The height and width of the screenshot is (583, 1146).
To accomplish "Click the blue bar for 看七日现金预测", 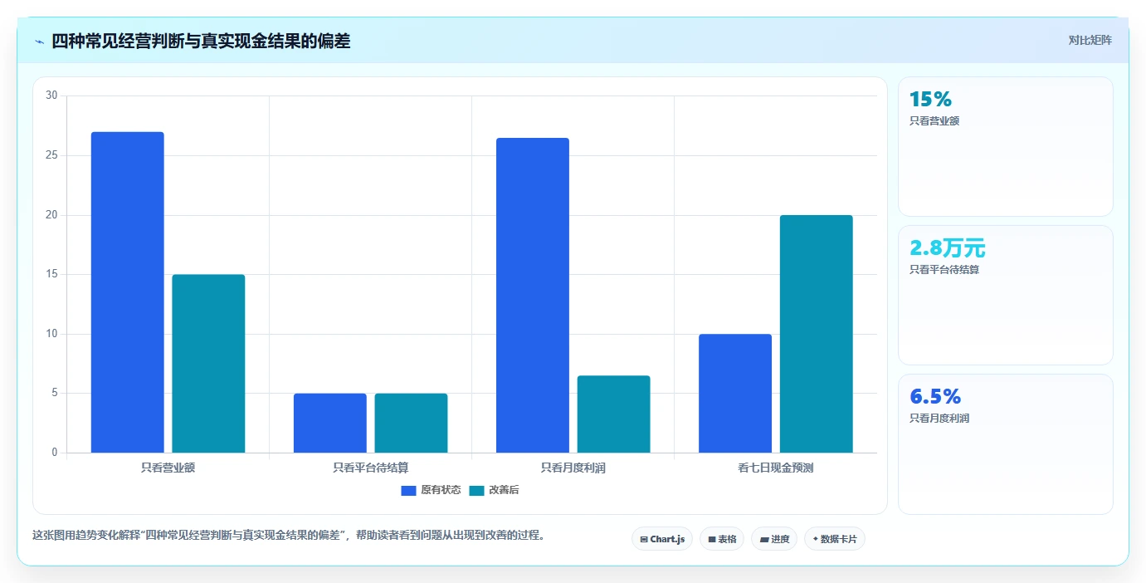I will coord(735,394).
